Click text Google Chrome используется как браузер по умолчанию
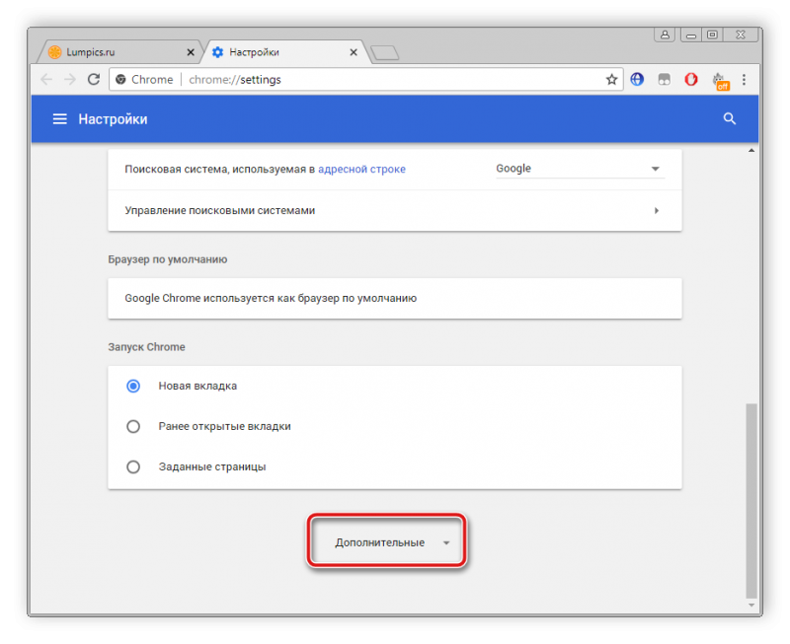The image size is (790, 644). (x=271, y=299)
